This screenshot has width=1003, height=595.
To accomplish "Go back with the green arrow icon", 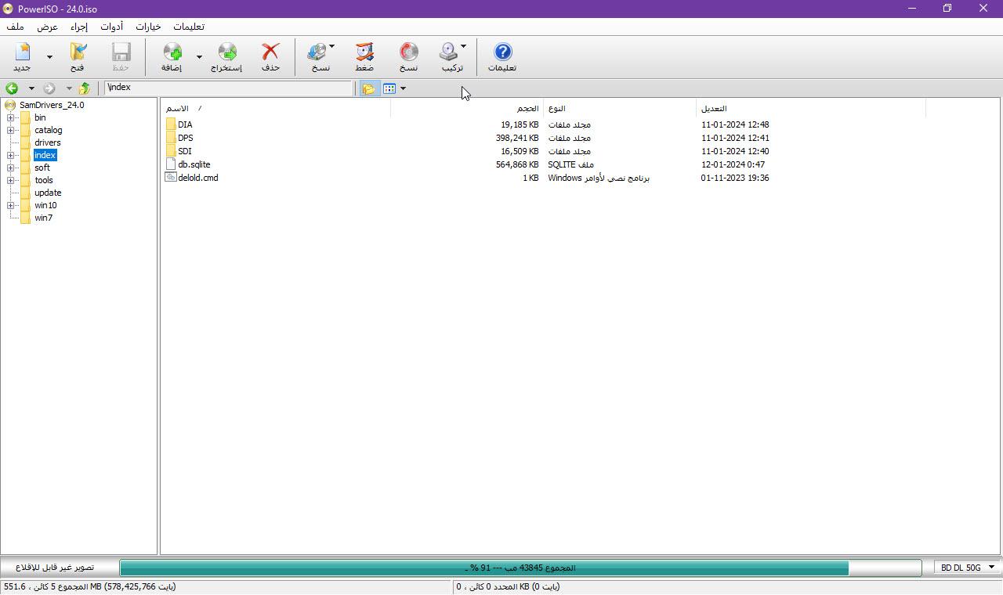I will point(12,88).
